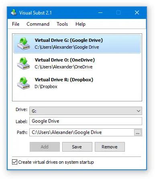
Task: Toggle Create virtual drives on system startup
Action: (14, 162)
